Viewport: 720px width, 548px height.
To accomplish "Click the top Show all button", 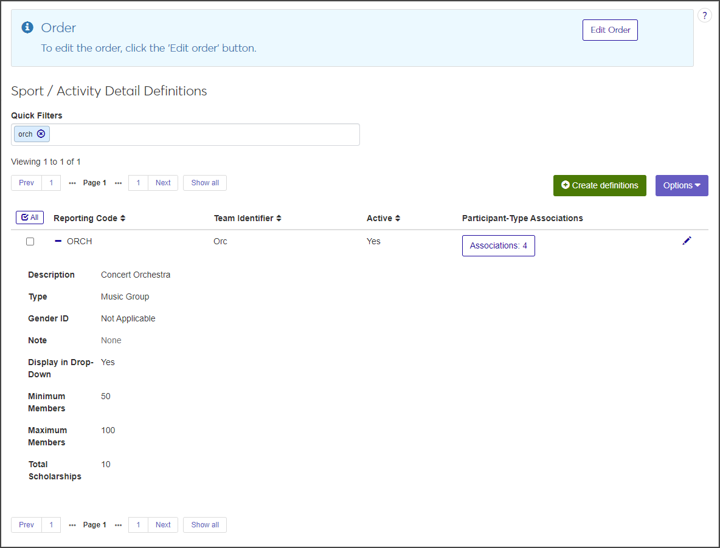I will point(205,183).
